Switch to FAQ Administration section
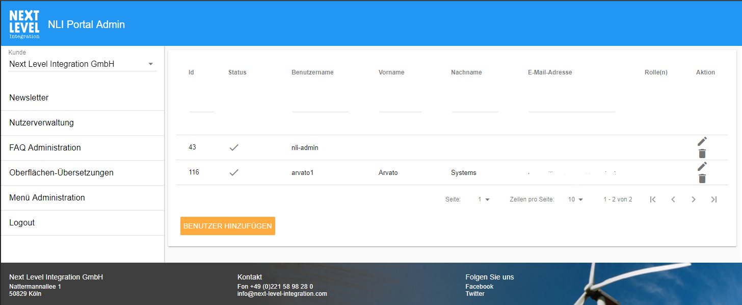The width and height of the screenshot is (742, 305). 45,147
